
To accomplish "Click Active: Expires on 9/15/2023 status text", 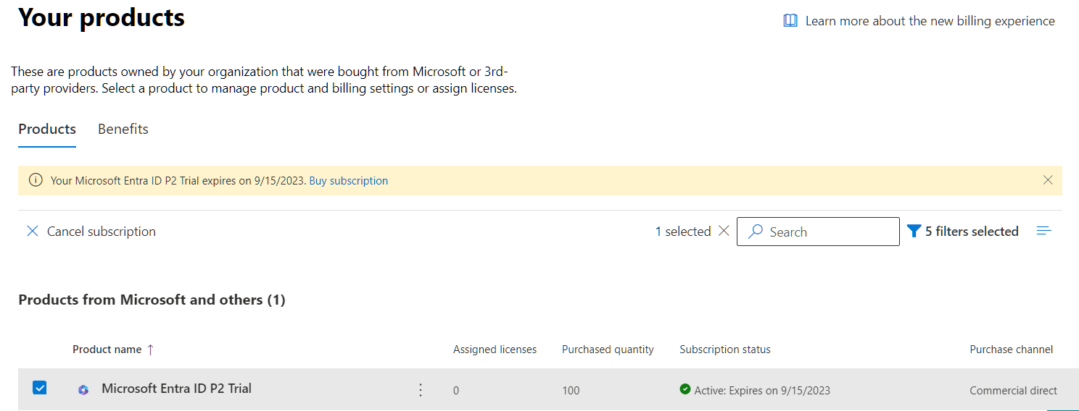I will tap(762, 391).
